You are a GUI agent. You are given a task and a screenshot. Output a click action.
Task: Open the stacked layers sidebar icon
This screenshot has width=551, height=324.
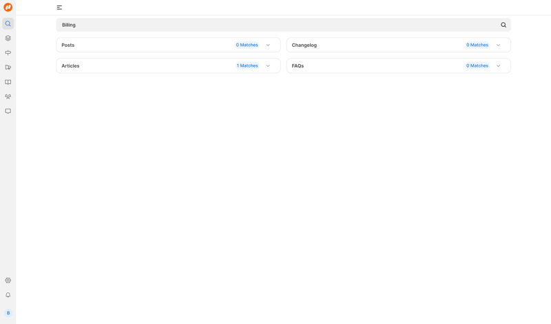pyautogui.click(x=8, y=39)
